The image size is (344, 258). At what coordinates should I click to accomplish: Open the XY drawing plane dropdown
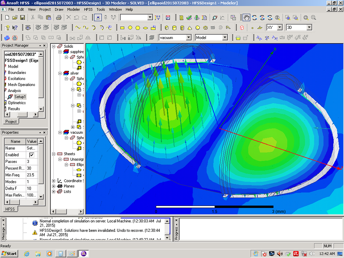[279, 28]
